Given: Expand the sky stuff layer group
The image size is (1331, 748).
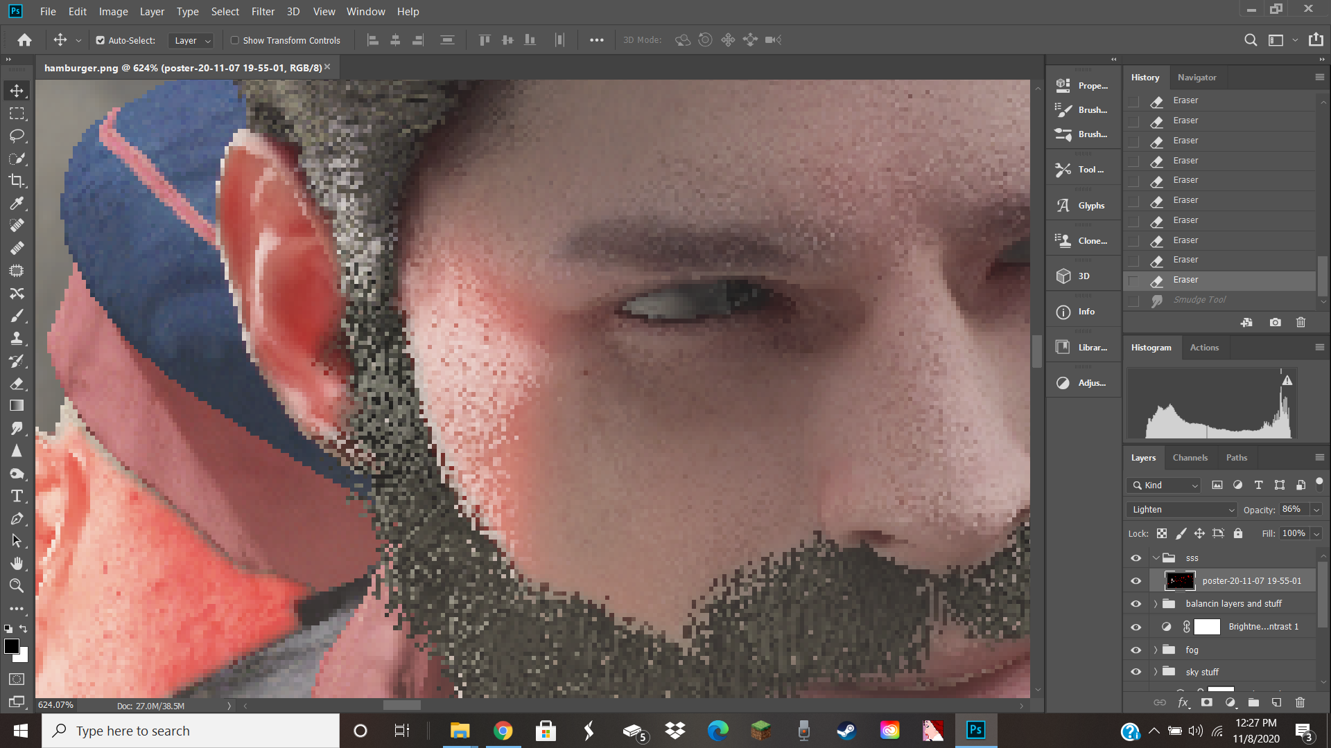Looking at the screenshot, I should point(1156,672).
